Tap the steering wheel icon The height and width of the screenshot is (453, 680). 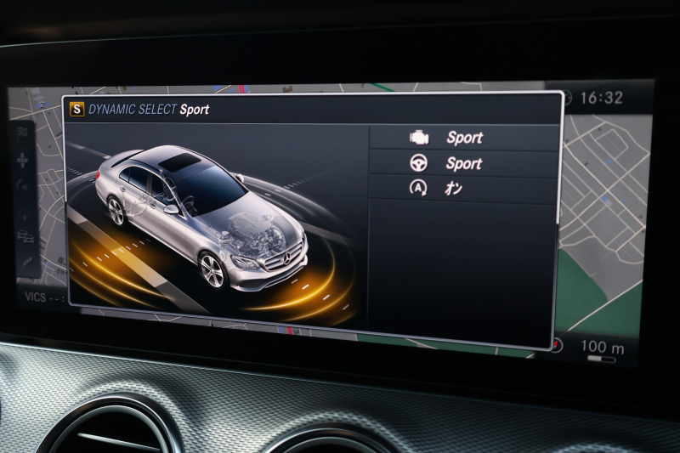pos(418,163)
